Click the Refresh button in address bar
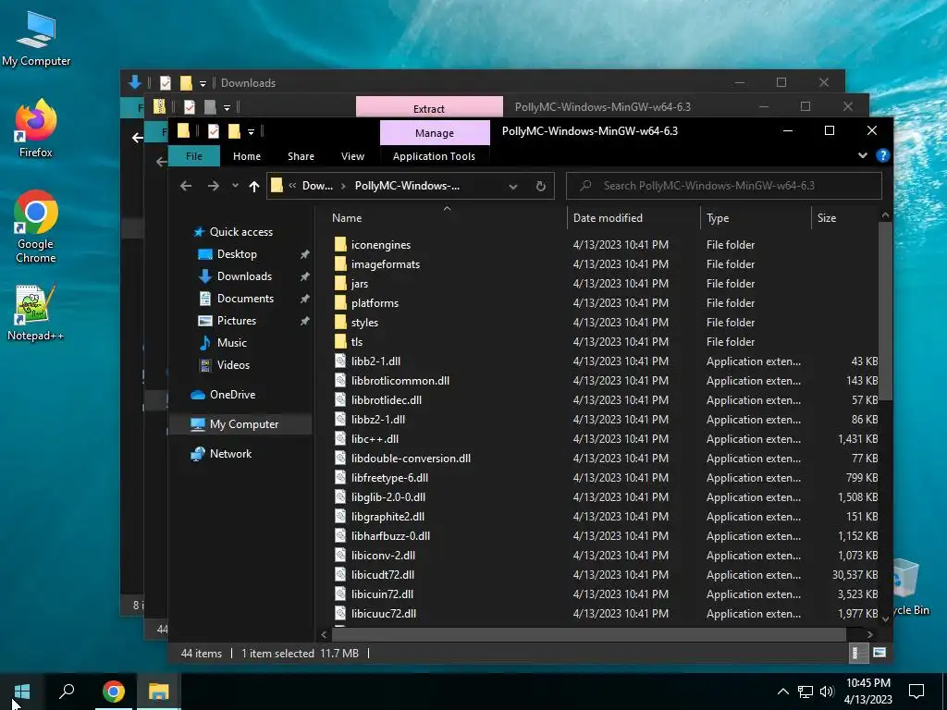 pyautogui.click(x=540, y=186)
